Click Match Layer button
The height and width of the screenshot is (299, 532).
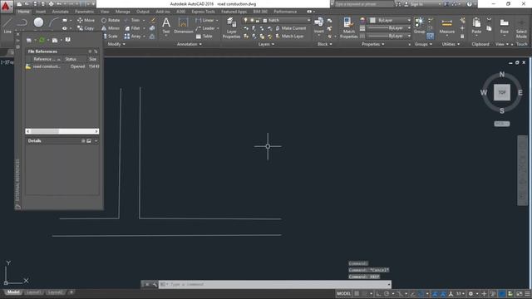click(289, 36)
